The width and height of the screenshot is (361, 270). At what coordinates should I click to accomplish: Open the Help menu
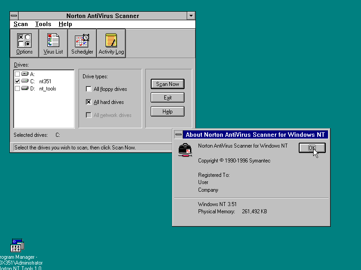click(x=65, y=24)
